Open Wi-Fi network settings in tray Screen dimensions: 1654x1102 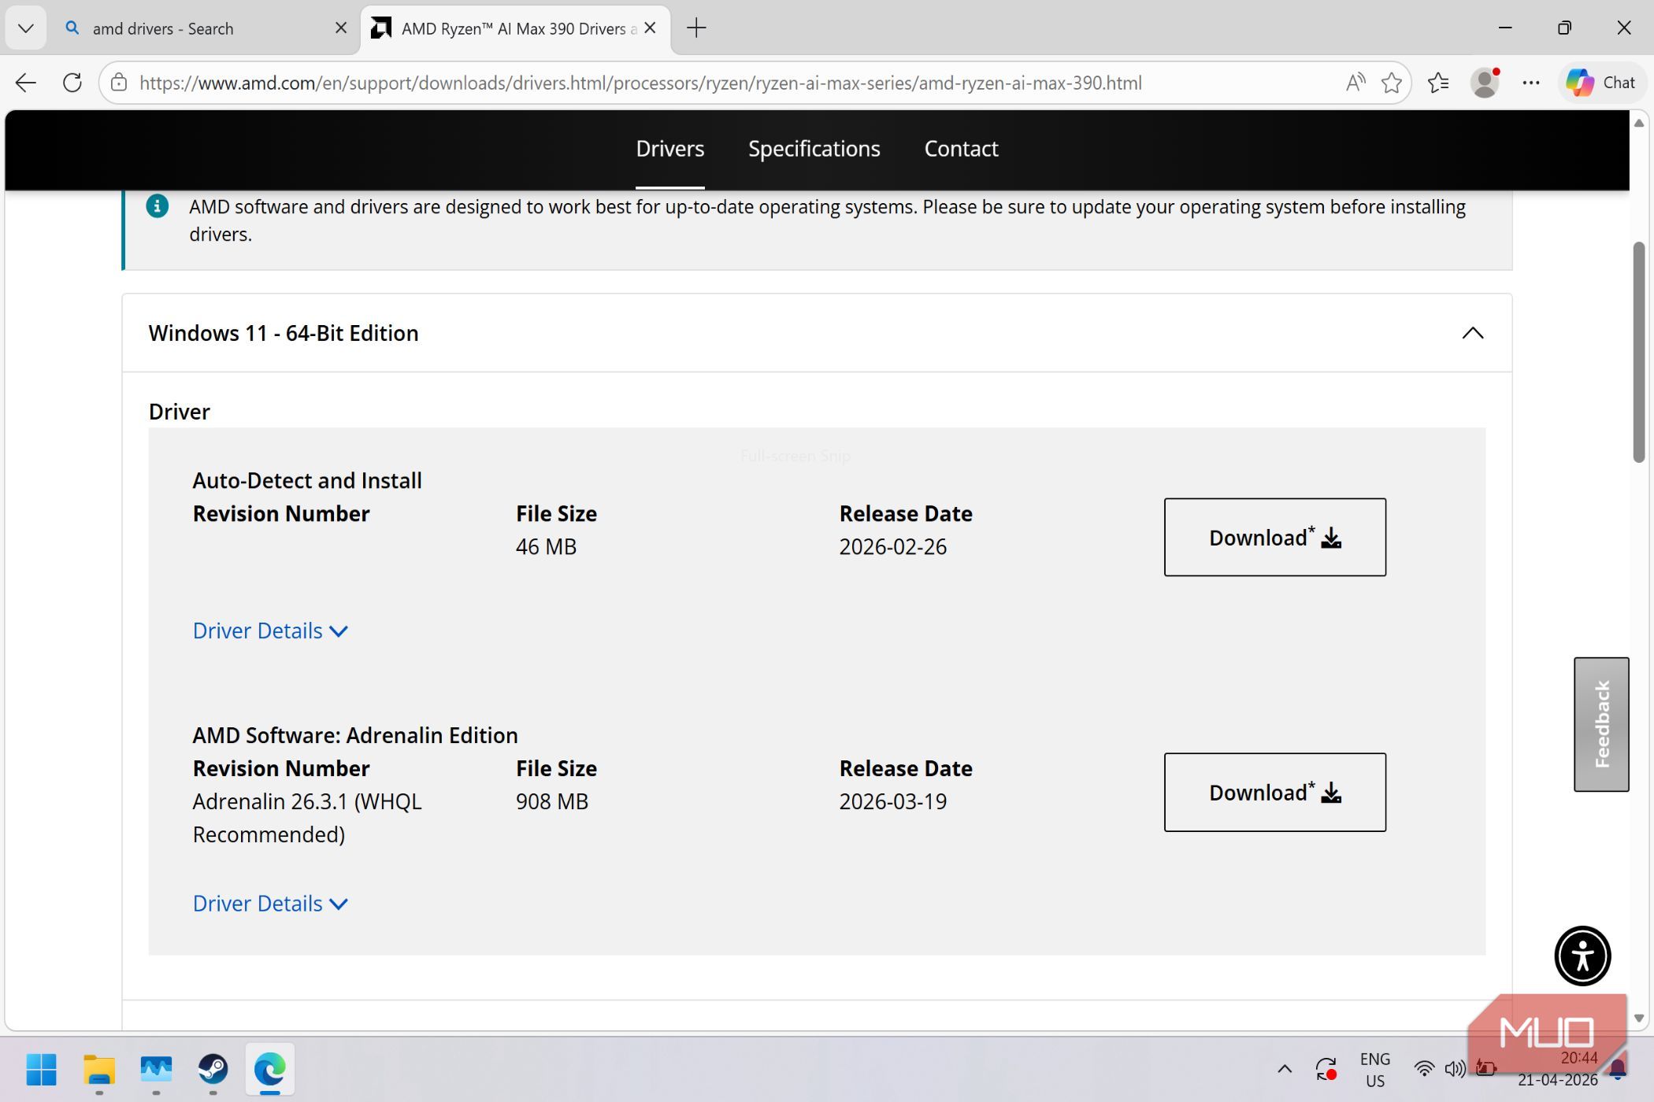[x=1424, y=1069]
